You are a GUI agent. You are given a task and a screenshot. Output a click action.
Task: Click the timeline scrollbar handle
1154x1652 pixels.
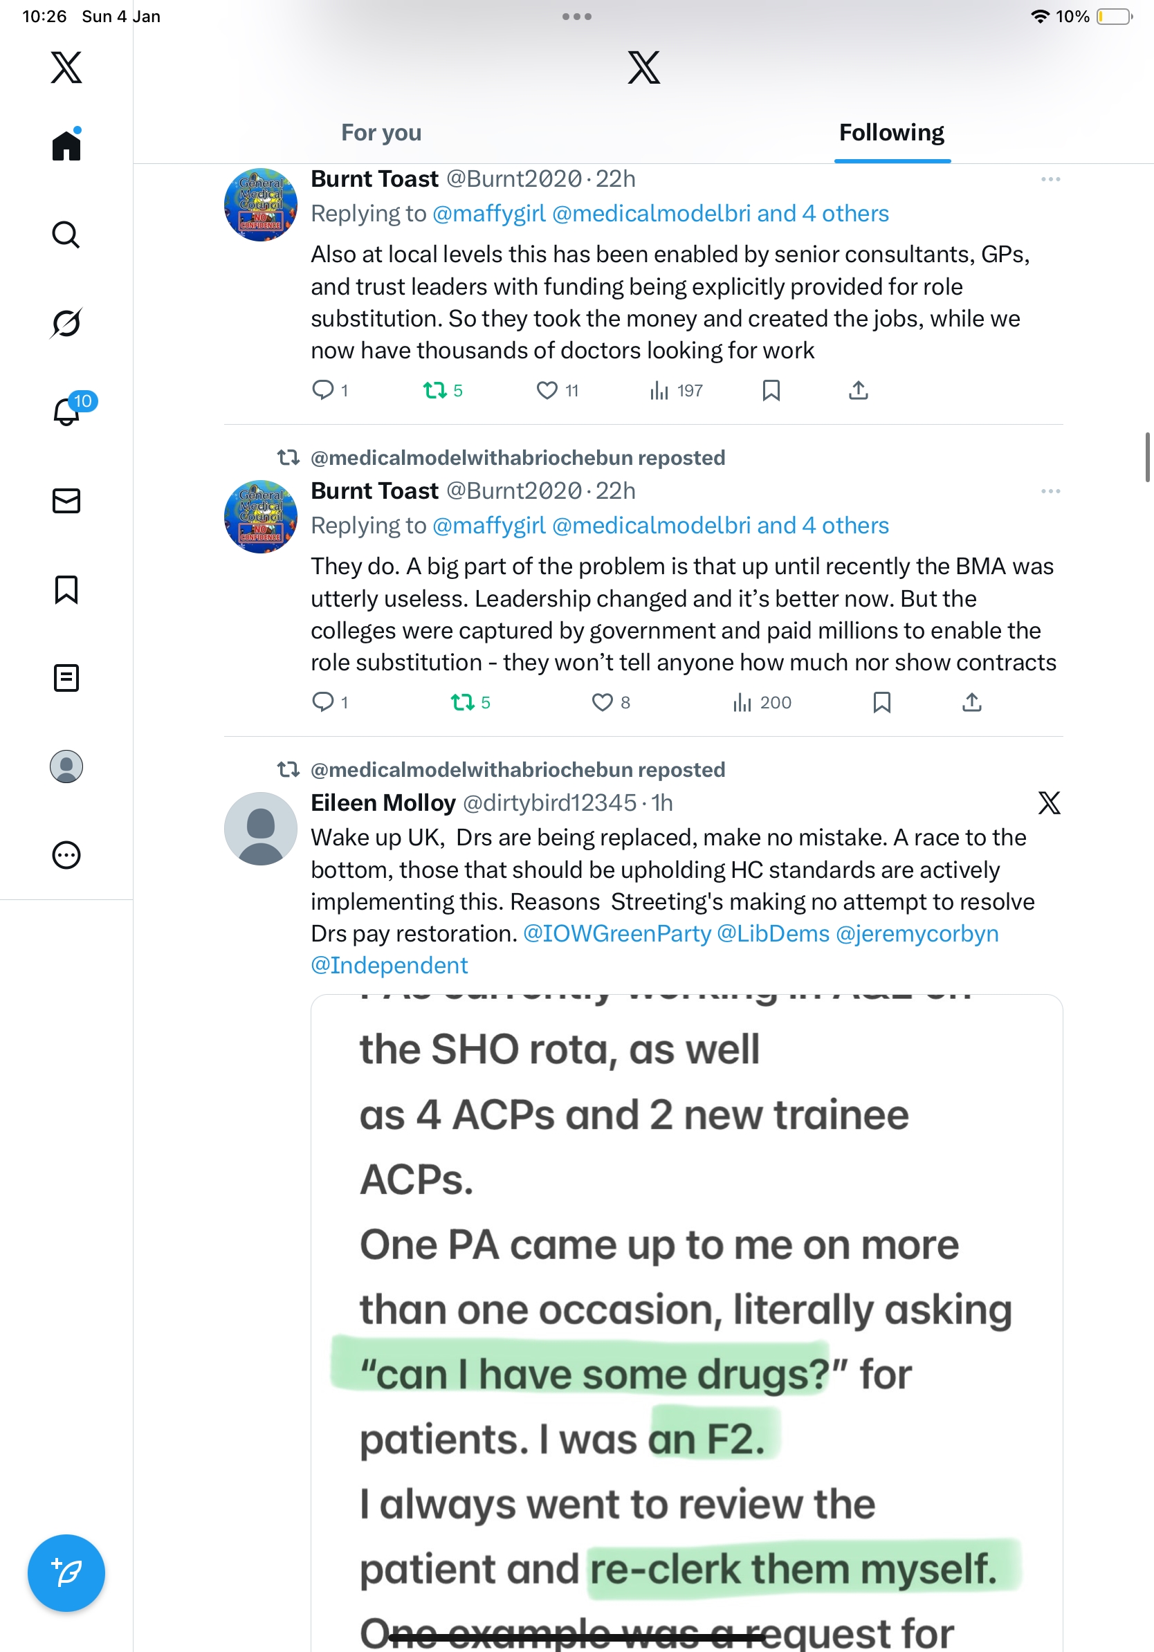[x=1148, y=457]
